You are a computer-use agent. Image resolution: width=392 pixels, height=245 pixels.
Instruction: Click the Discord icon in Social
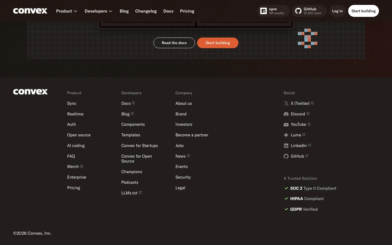click(286, 114)
